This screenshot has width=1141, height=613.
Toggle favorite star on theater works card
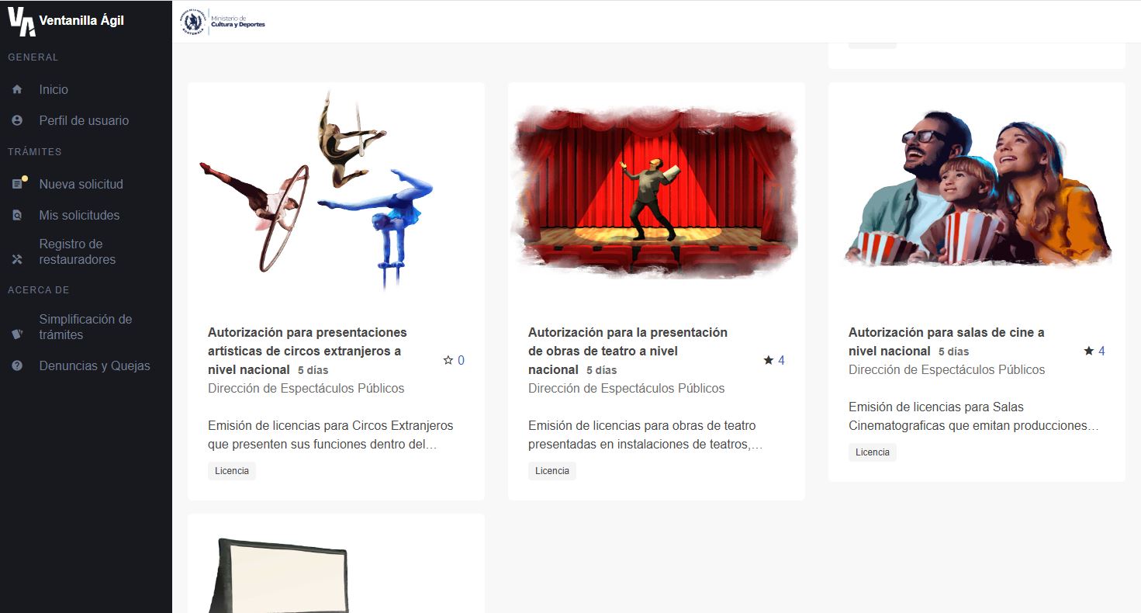768,360
